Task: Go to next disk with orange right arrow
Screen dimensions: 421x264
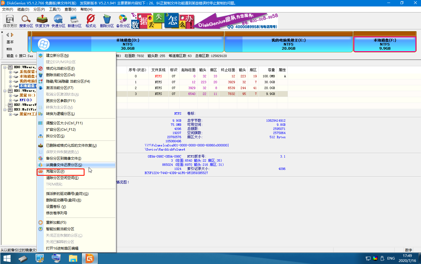Action: click(12, 35)
